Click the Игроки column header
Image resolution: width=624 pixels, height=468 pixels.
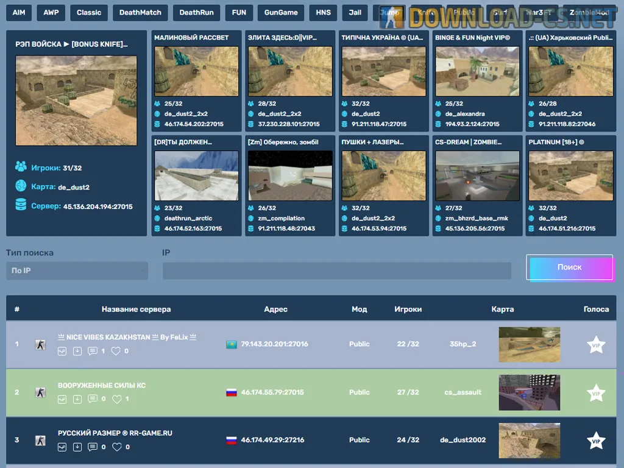[408, 309]
